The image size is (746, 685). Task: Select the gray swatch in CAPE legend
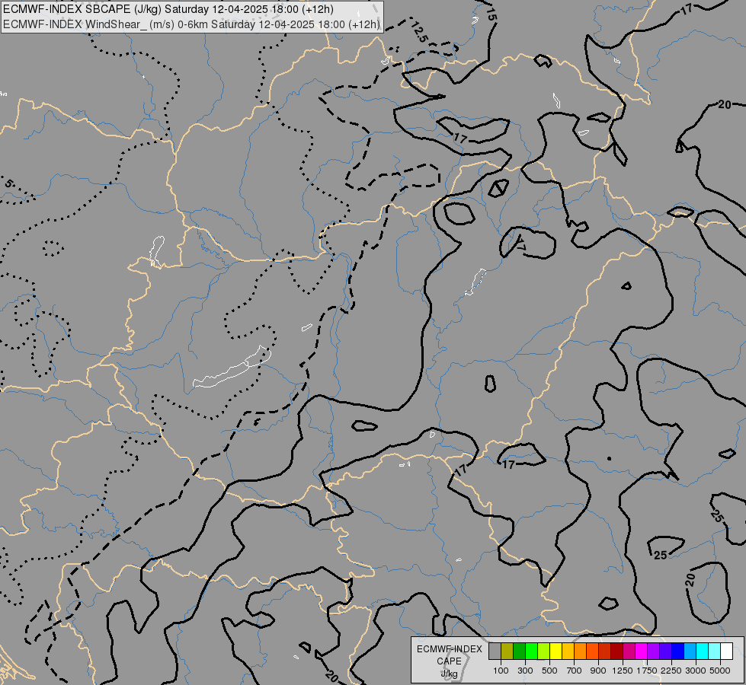point(495,651)
